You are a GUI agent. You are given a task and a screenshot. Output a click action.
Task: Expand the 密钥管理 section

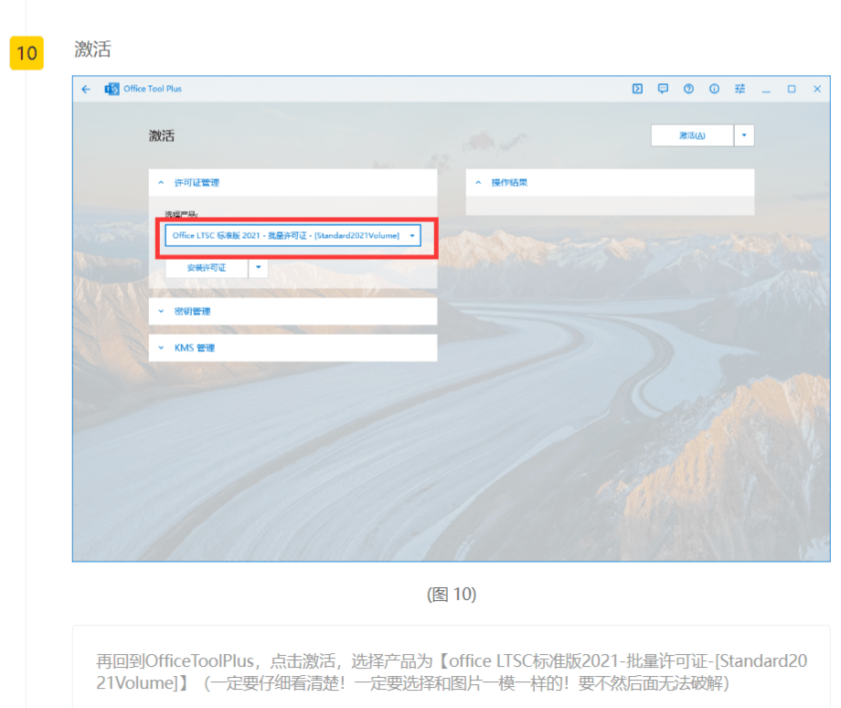point(293,311)
